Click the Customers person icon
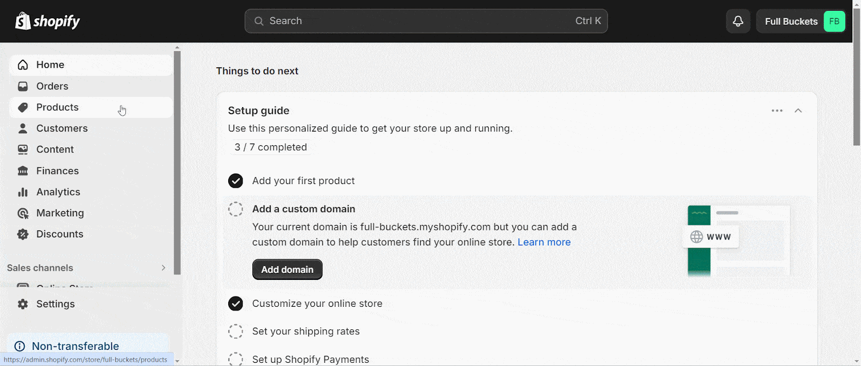This screenshot has height=366, width=861. [23, 128]
